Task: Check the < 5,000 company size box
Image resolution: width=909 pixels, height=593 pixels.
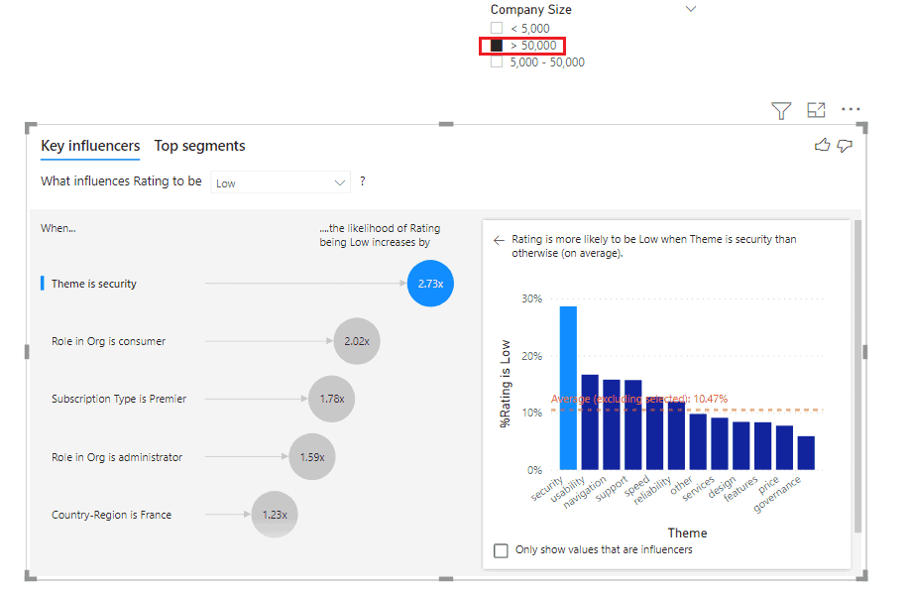Action: click(x=497, y=28)
